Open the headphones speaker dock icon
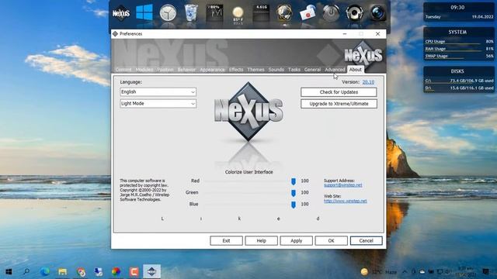The height and width of the screenshot is (279, 497). (354, 13)
